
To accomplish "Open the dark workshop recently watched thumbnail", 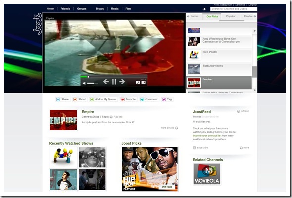I will [92, 179].
